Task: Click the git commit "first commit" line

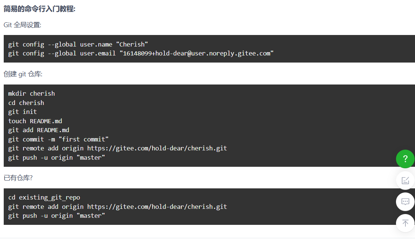Action: click(59, 139)
